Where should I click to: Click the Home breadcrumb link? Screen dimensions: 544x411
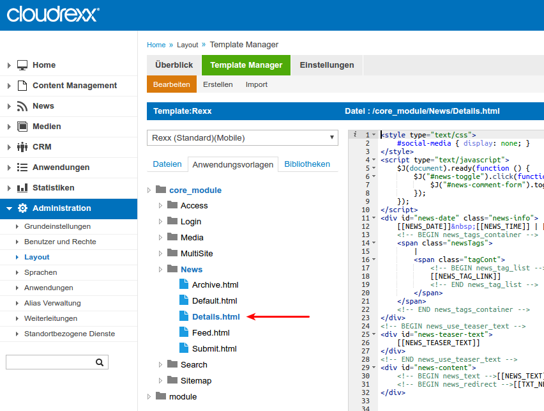pos(156,45)
